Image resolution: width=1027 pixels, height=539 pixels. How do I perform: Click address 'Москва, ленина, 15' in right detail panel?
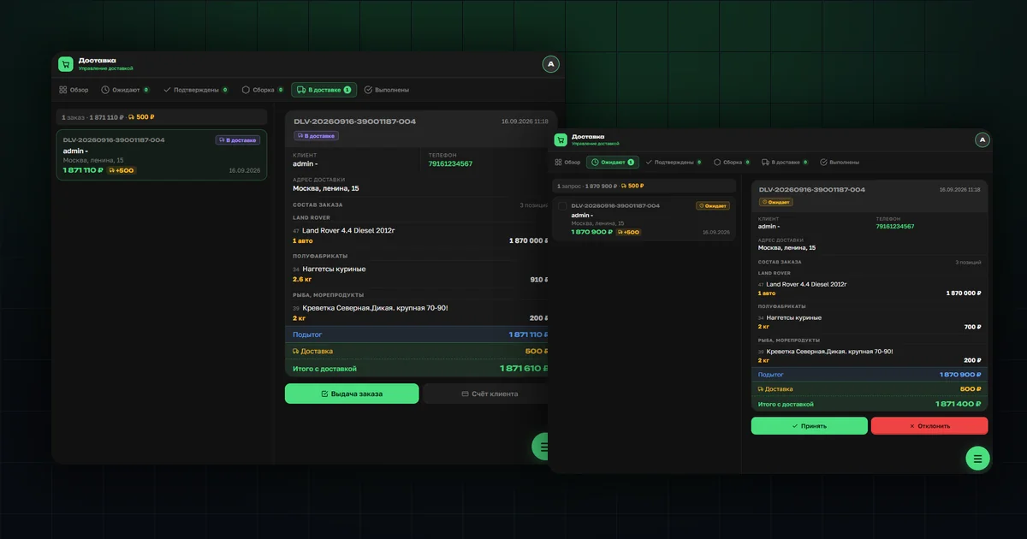coord(787,248)
